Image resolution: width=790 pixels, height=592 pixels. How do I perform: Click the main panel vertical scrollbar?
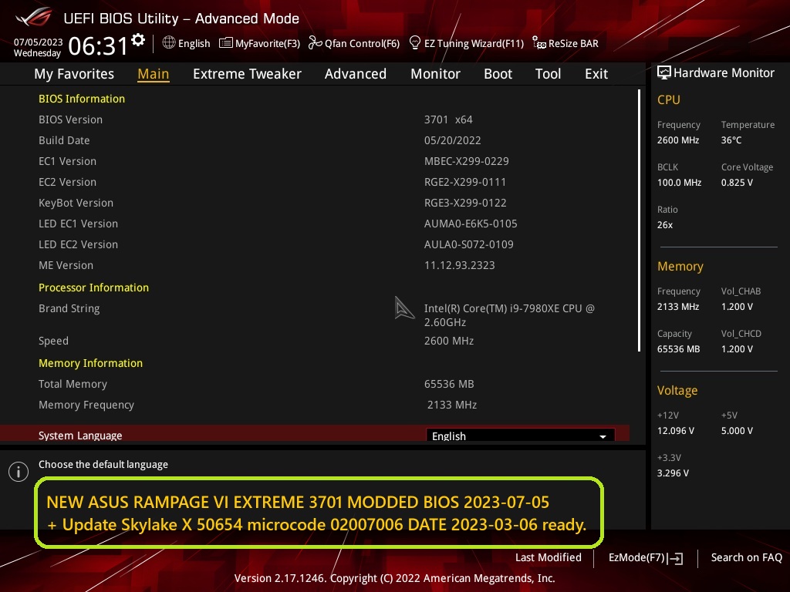click(639, 220)
